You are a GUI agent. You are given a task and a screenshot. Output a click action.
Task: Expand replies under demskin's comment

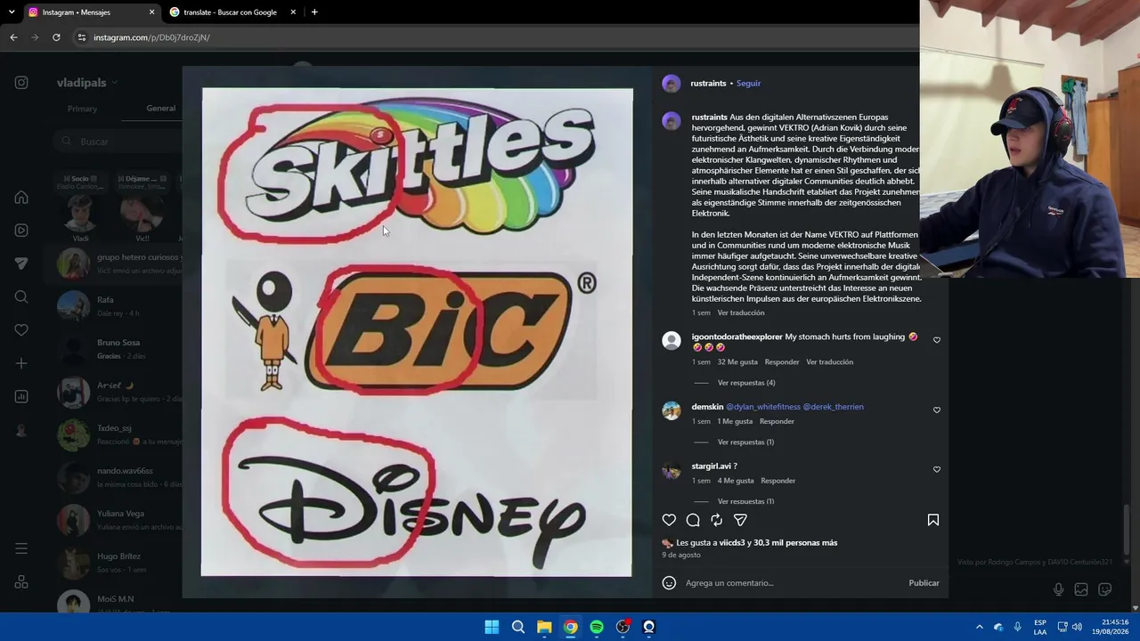click(x=745, y=442)
